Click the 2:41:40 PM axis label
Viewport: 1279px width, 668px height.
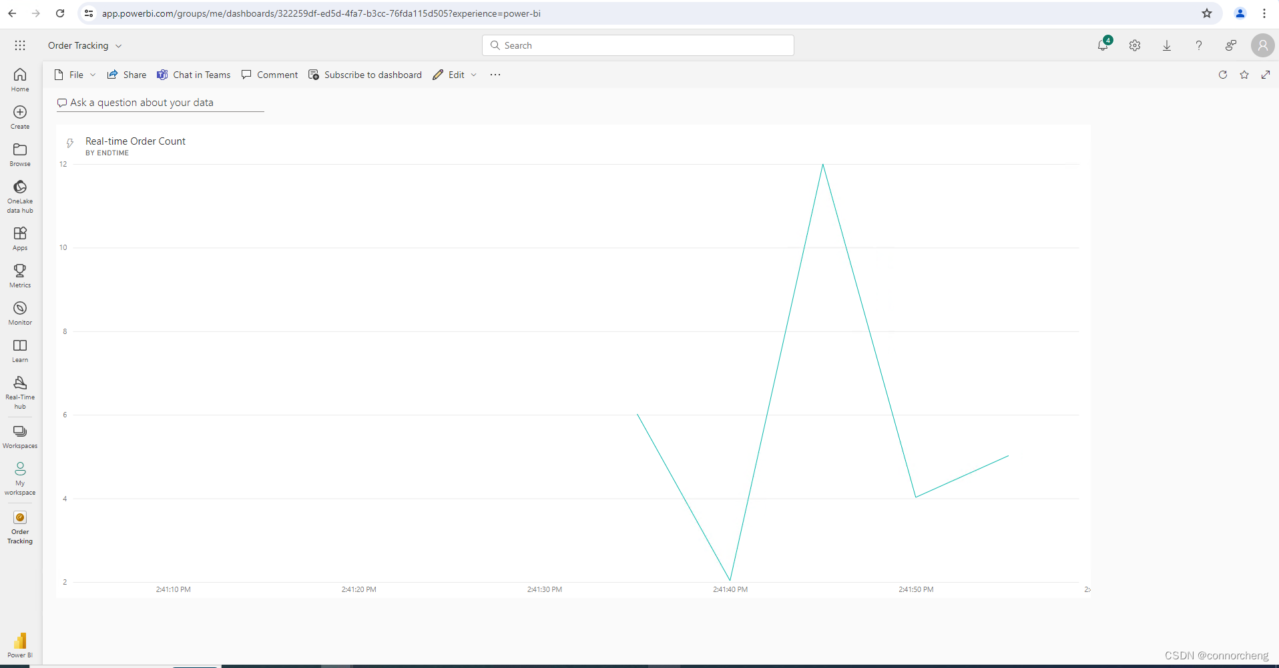(x=730, y=589)
